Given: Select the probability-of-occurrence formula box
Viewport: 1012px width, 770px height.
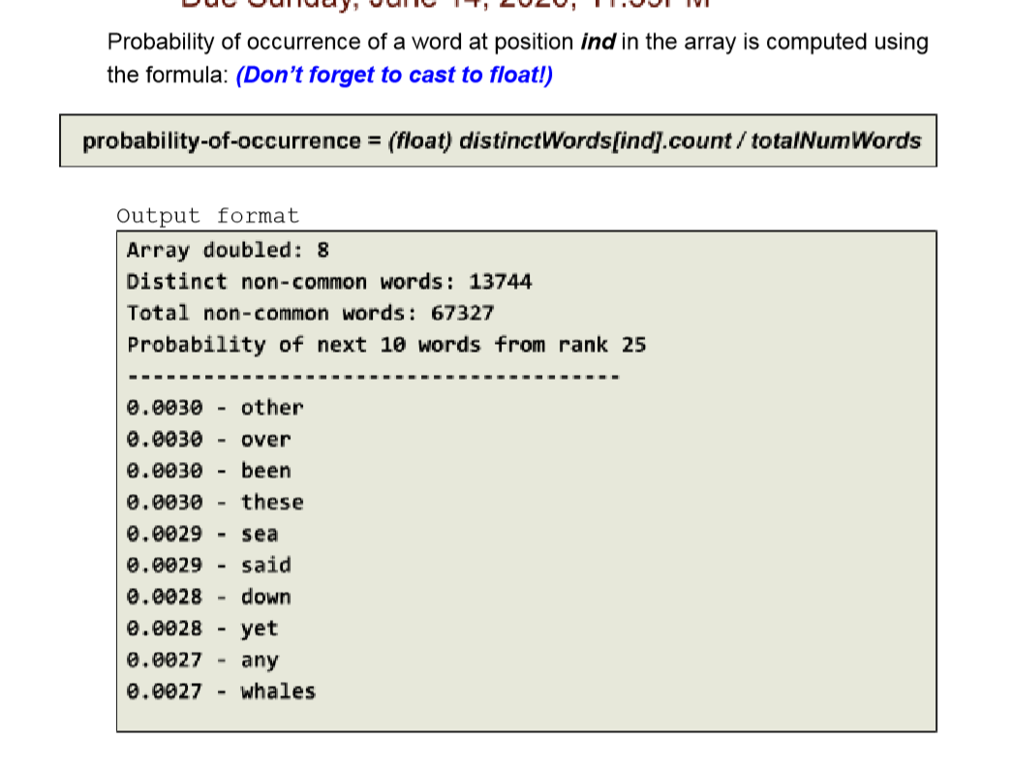Looking at the screenshot, I should click(x=499, y=141).
